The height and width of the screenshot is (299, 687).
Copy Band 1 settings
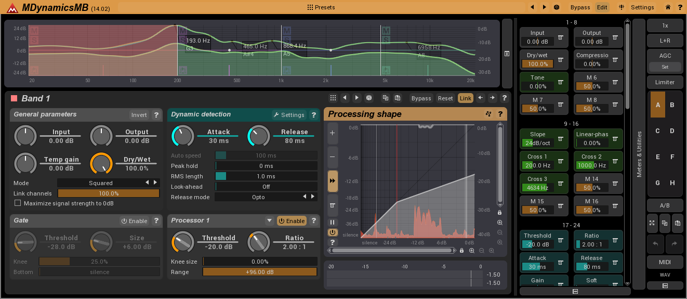pyautogui.click(x=386, y=98)
